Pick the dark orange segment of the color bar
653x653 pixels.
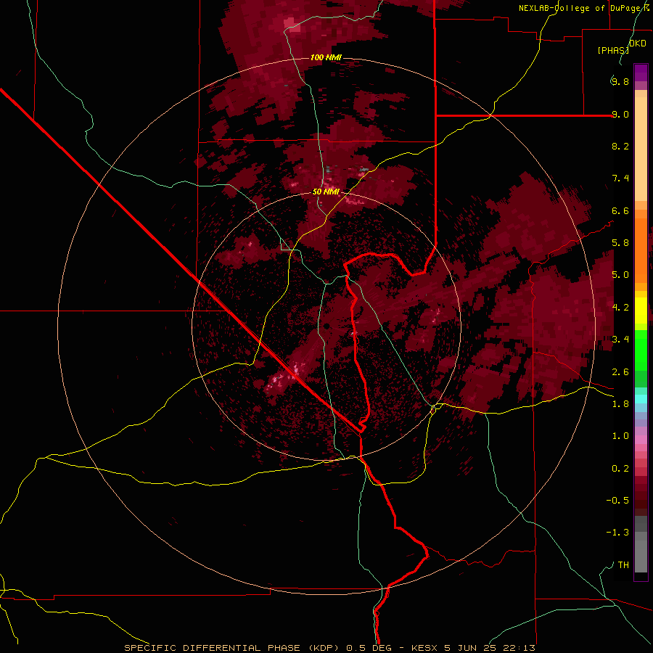[641, 251]
